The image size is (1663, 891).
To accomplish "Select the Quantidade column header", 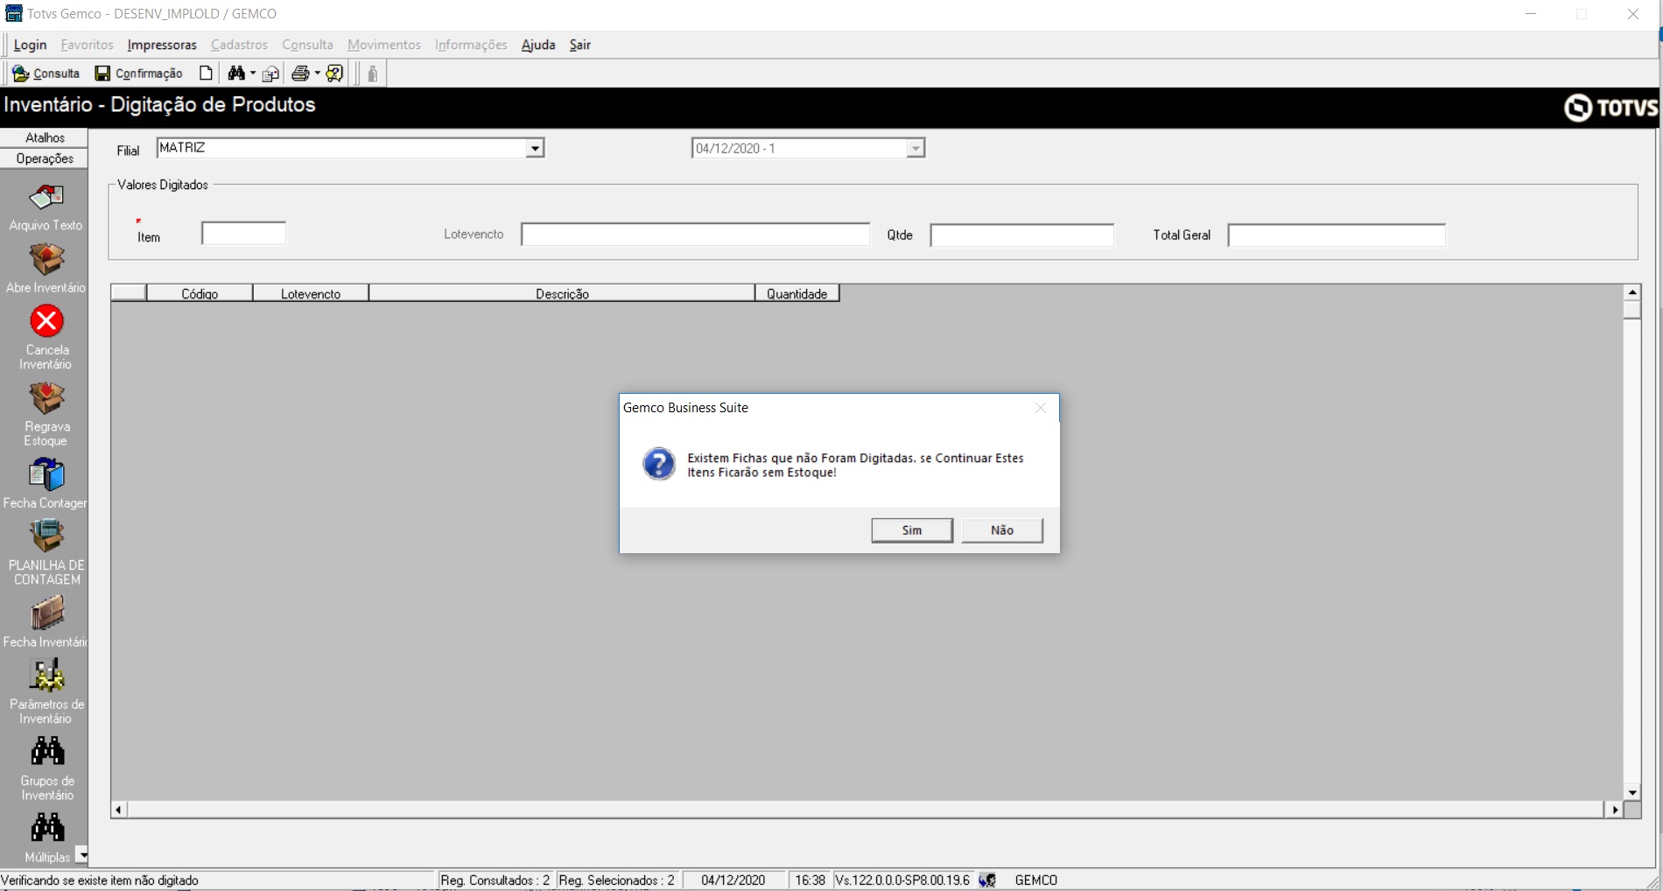I will [x=797, y=293].
